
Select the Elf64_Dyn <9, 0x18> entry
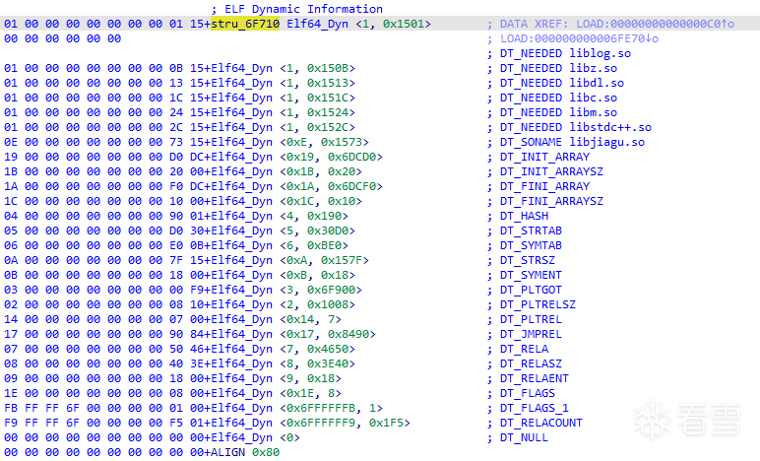coord(277,378)
